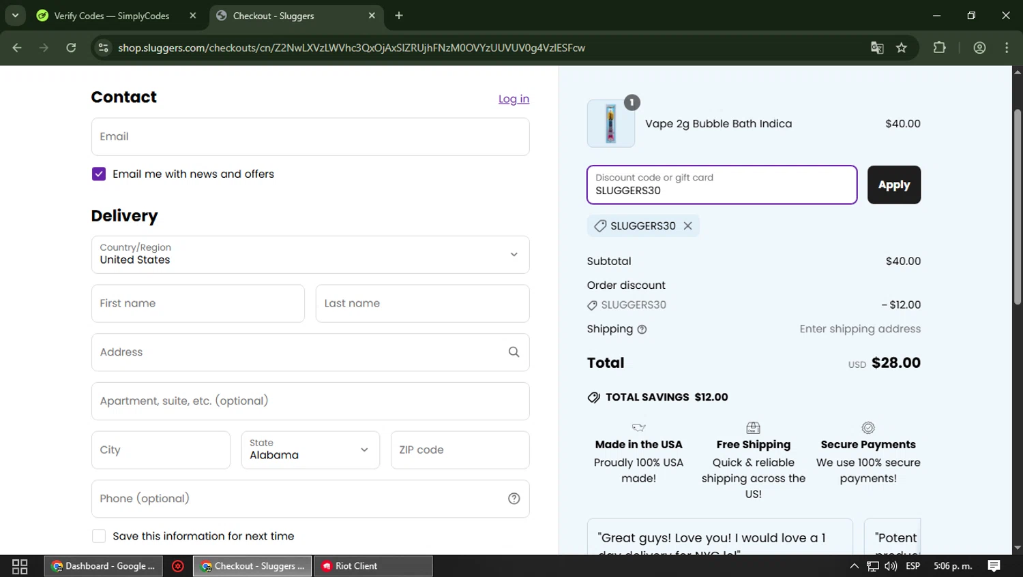Check Save this information for next time

click(x=99, y=536)
